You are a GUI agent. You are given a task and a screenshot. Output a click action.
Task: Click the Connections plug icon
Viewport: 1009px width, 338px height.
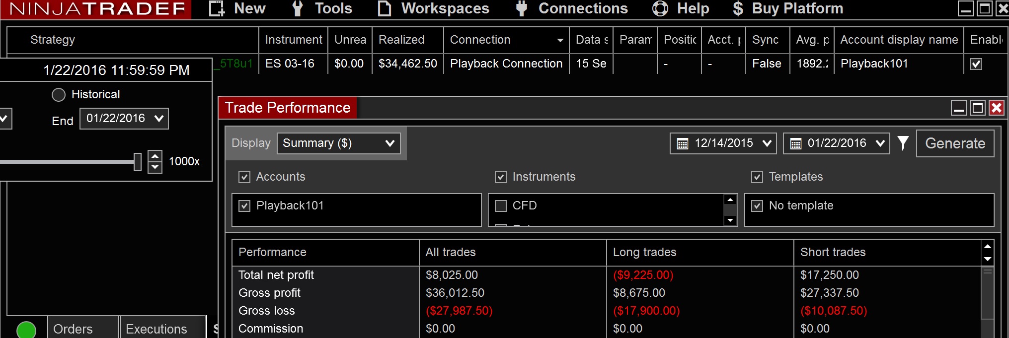pyautogui.click(x=521, y=8)
